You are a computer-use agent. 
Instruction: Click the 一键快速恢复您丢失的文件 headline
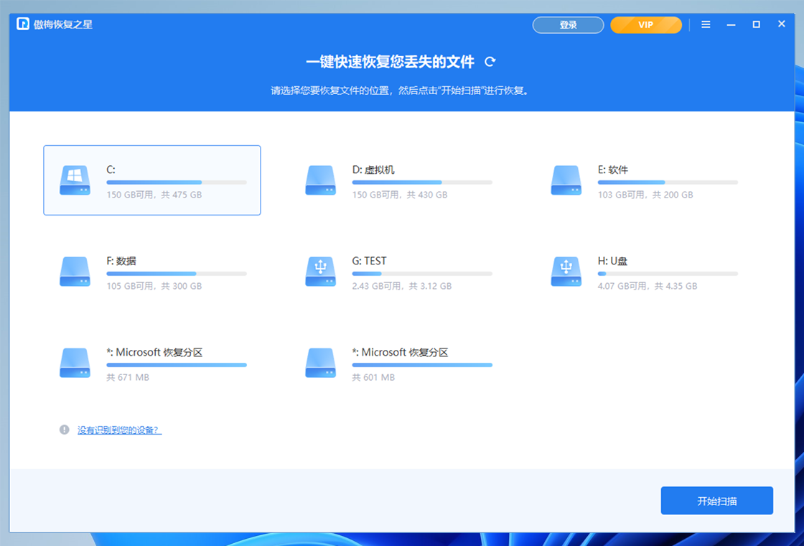coord(391,62)
